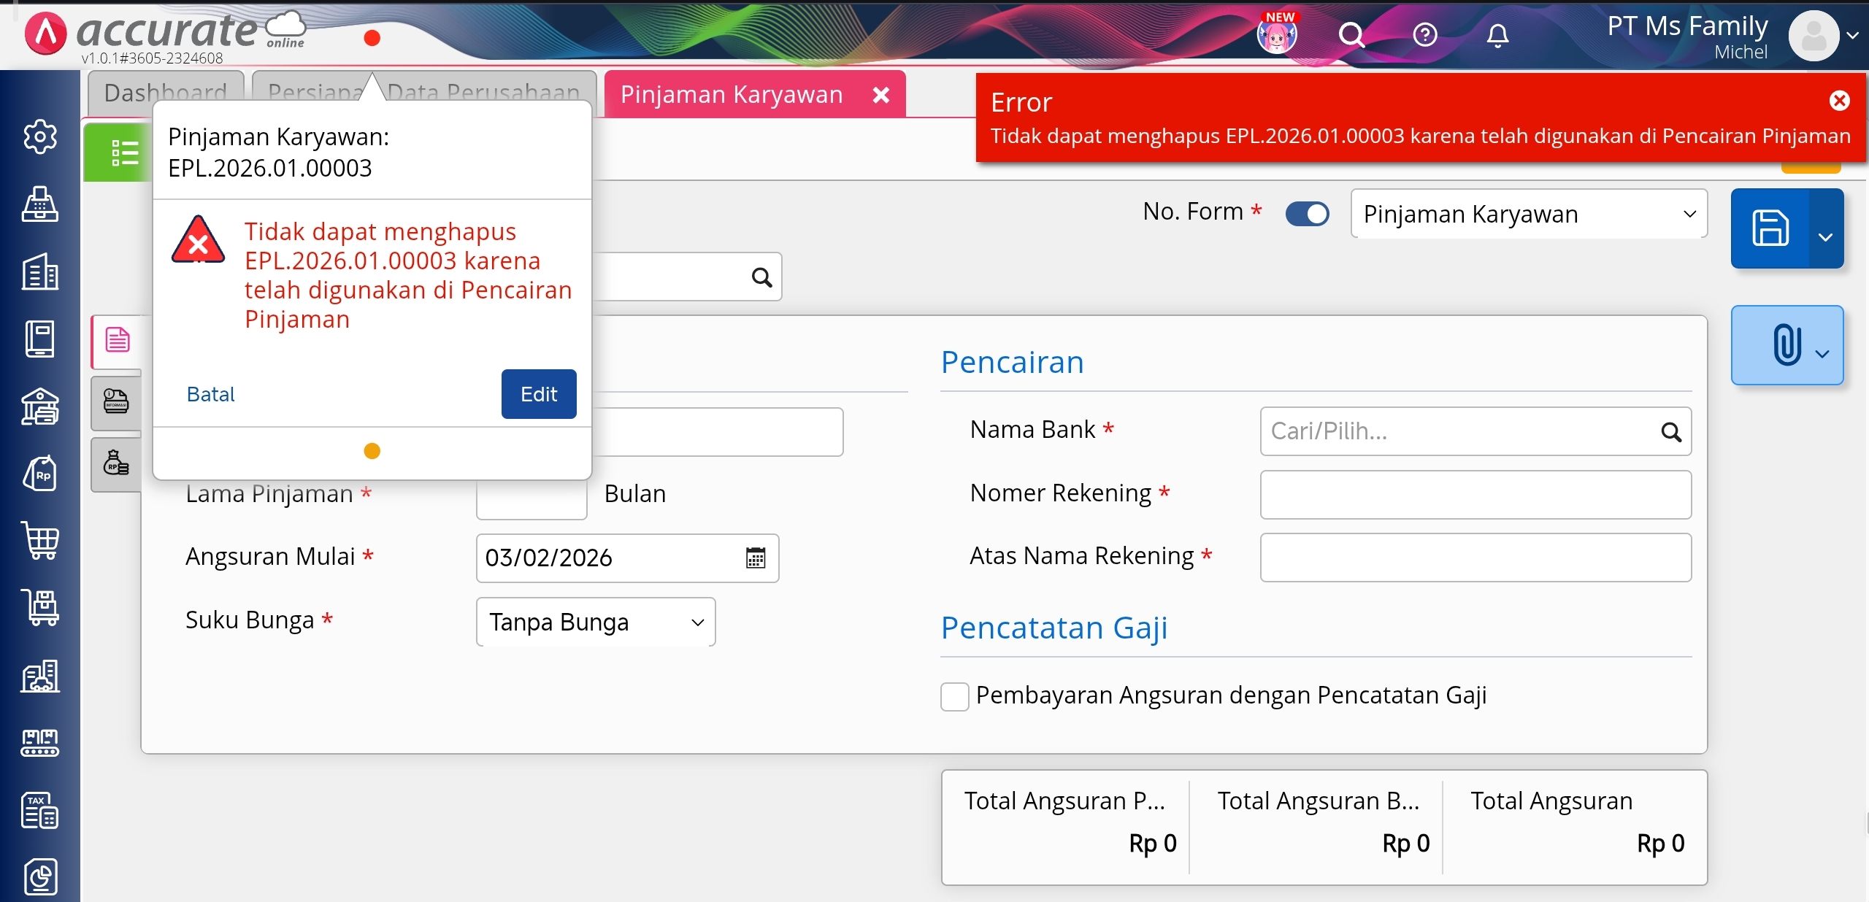Click the paperclip attachment icon
The height and width of the screenshot is (902, 1869).
(x=1785, y=344)
